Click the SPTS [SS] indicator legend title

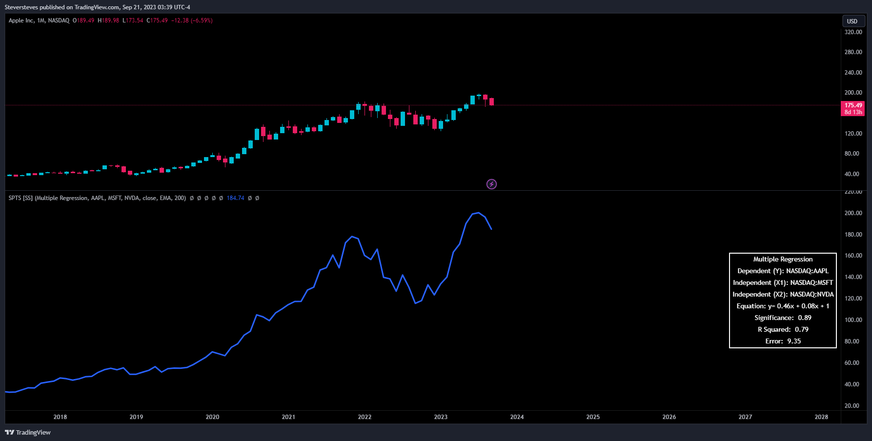[97, 198]
